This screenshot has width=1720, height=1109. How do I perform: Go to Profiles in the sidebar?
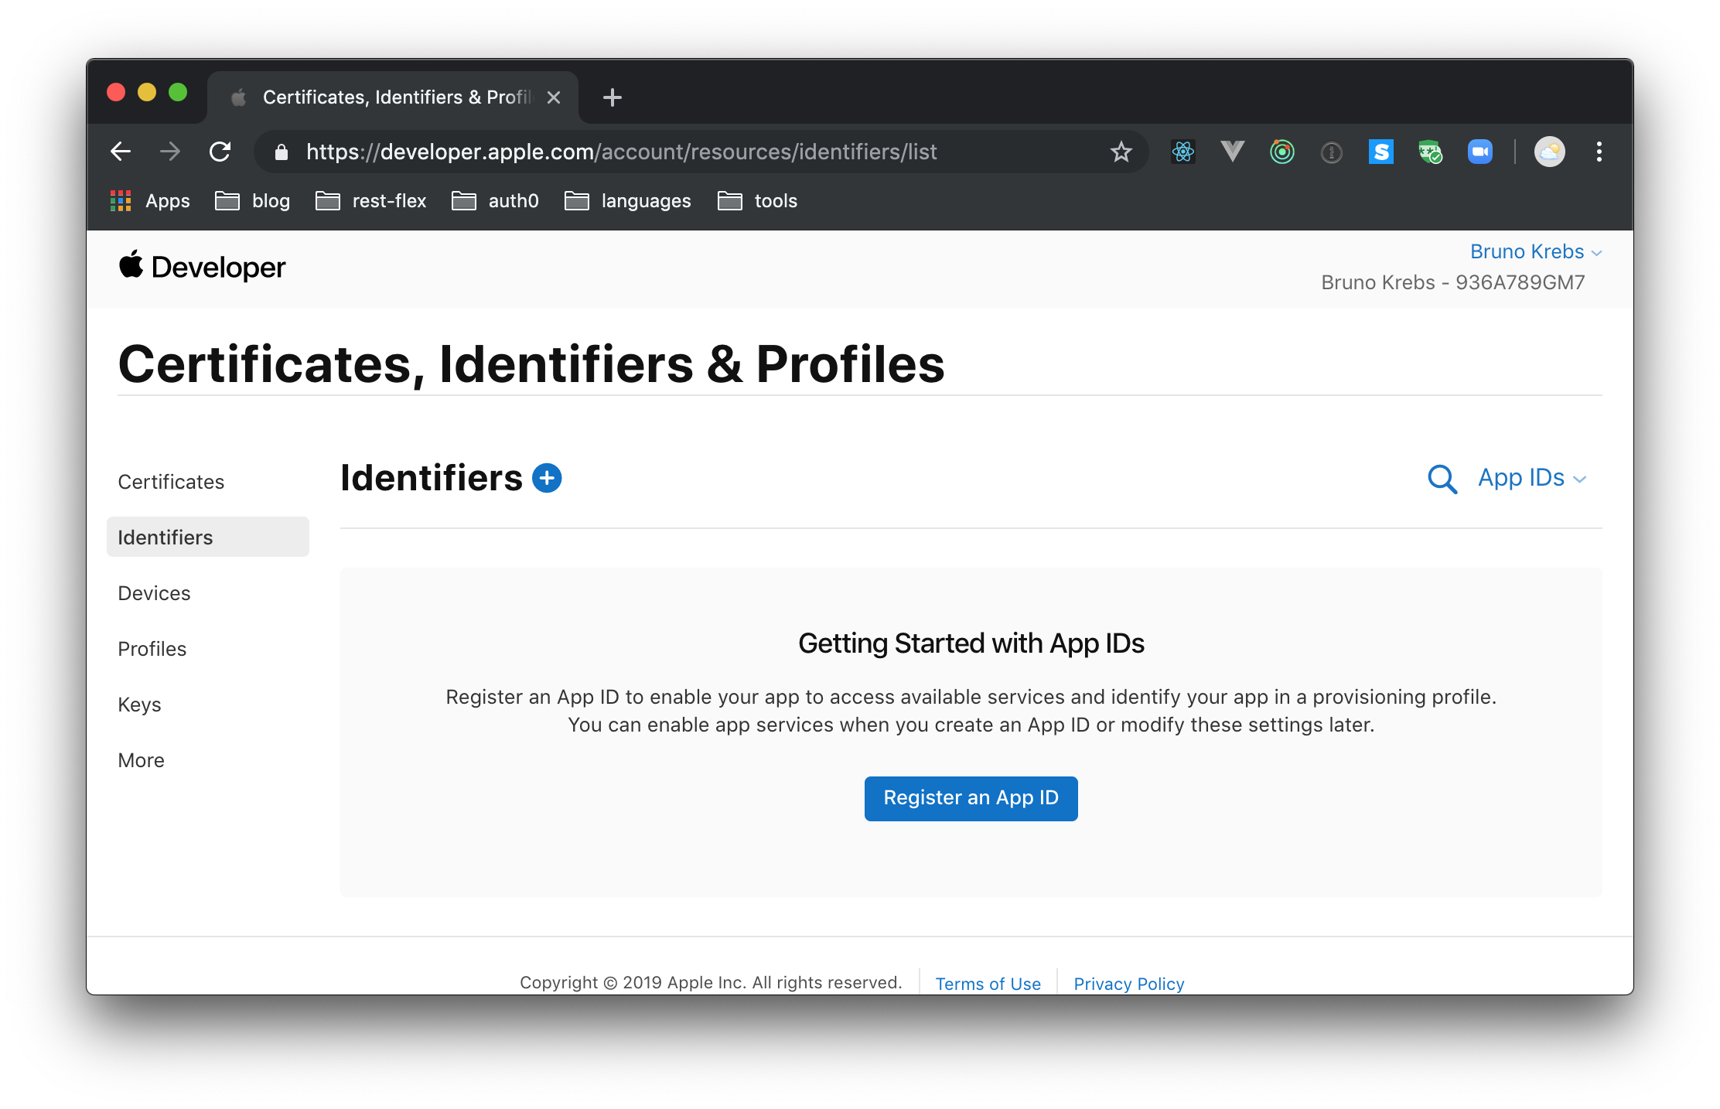tap(152, 649)
